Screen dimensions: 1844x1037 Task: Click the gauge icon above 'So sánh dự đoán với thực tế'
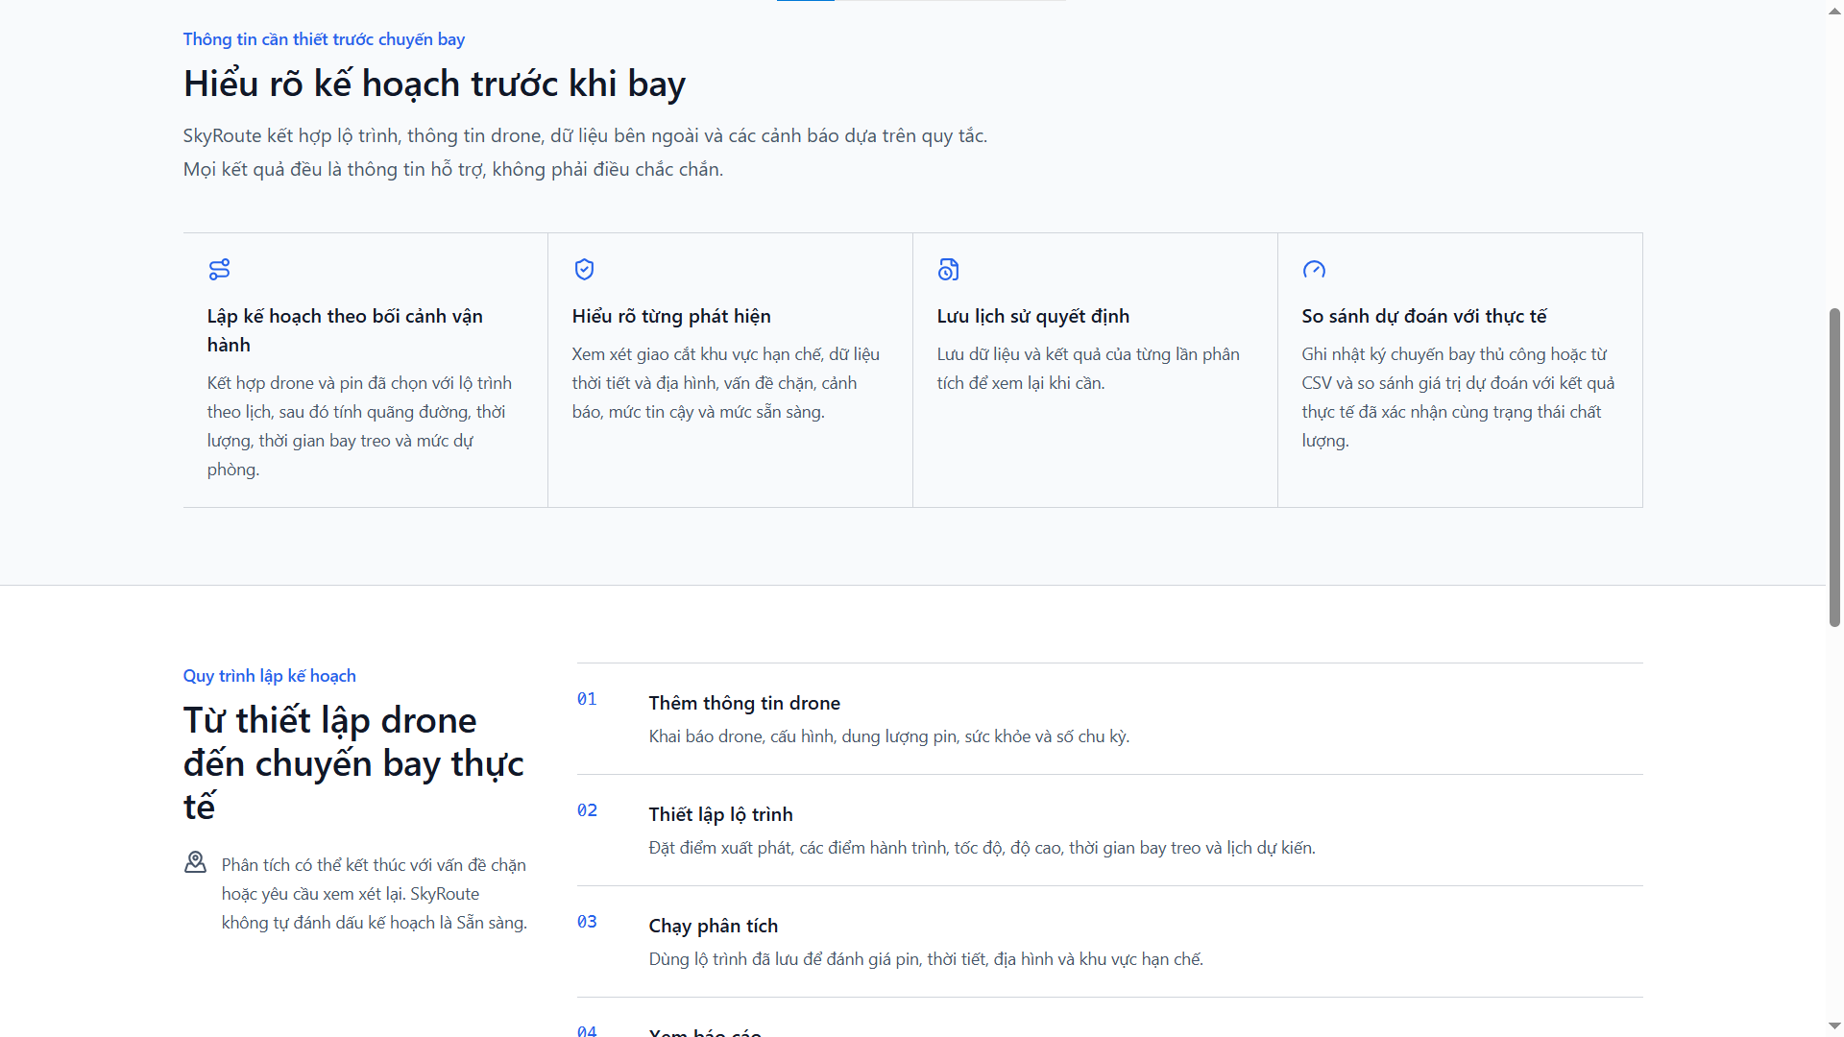point(1314,270)
